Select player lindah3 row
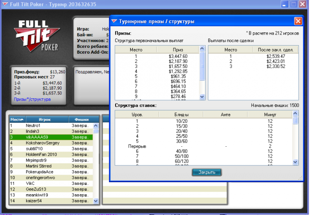Viewport: 310px width, 215px height. [51, 131]
